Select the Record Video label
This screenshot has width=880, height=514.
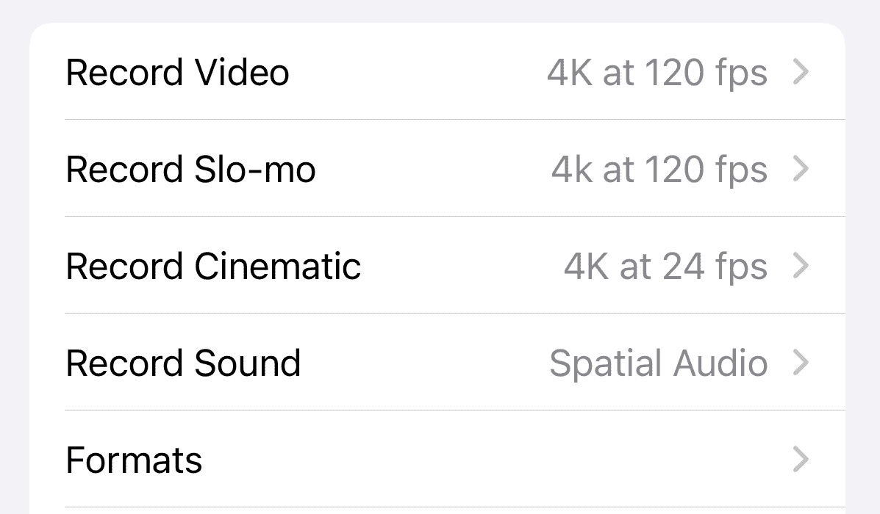point(177,73)
